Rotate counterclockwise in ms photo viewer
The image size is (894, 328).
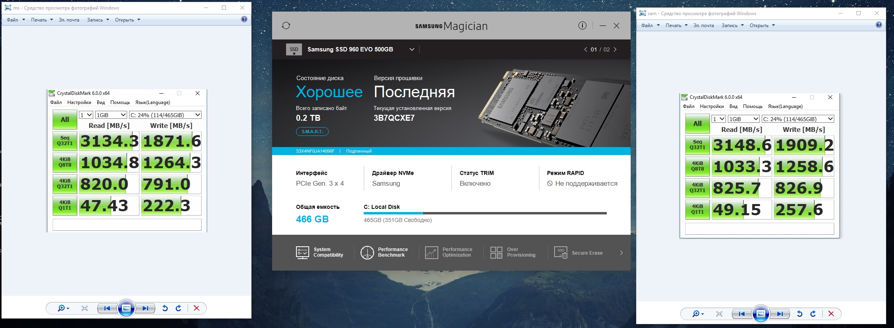coord(165,308)
